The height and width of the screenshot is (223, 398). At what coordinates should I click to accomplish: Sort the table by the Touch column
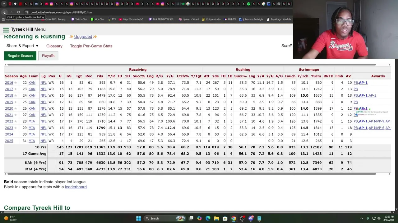(x=290, y=76)
